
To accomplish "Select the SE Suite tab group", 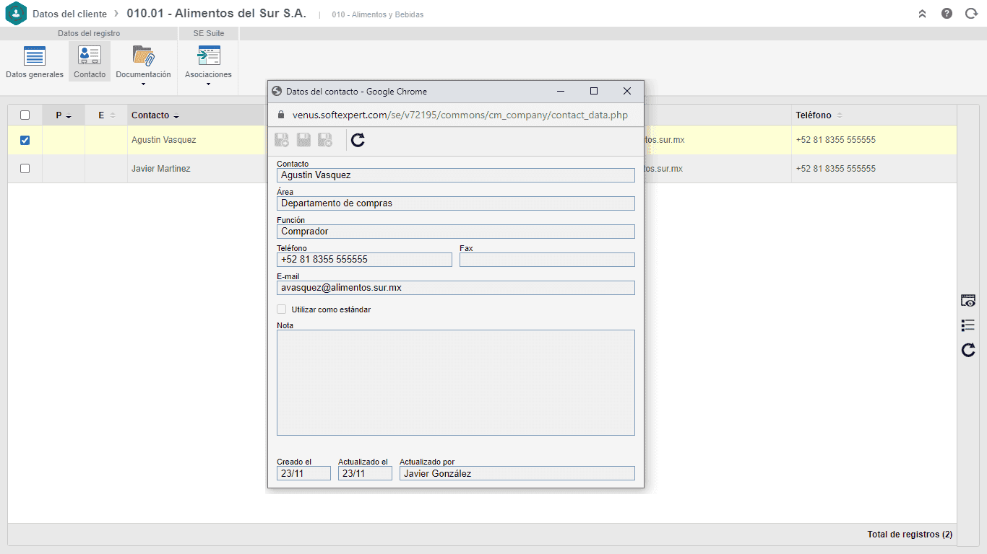I will coord(209,33).
